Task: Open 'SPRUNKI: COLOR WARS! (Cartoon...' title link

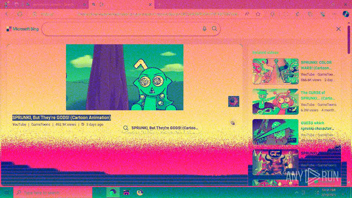Action: 317,65
